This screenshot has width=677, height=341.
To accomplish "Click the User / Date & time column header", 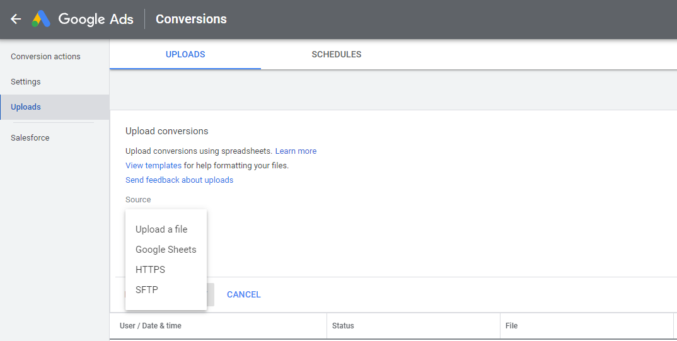I will pos(150,326).
